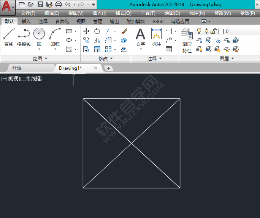Image resolution: width=260 pixels, height=218 pixels.
Task: Click the Save icon
Action: click(x=40, y=5)
